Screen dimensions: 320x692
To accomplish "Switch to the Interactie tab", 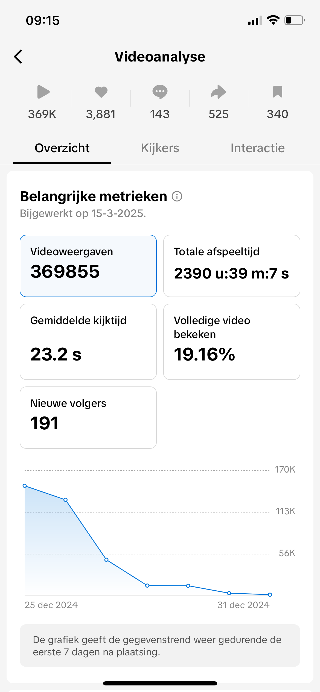I will tap(257, 148).
